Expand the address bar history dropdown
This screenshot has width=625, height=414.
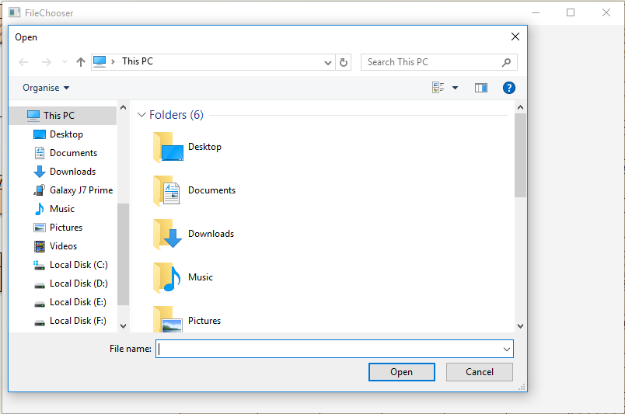tap(327, 63)
